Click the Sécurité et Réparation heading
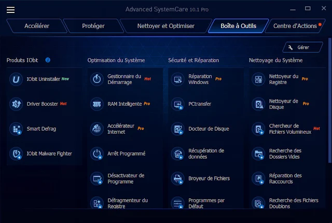332x223 pixels. pyautogui.click(x=193, y=60)
